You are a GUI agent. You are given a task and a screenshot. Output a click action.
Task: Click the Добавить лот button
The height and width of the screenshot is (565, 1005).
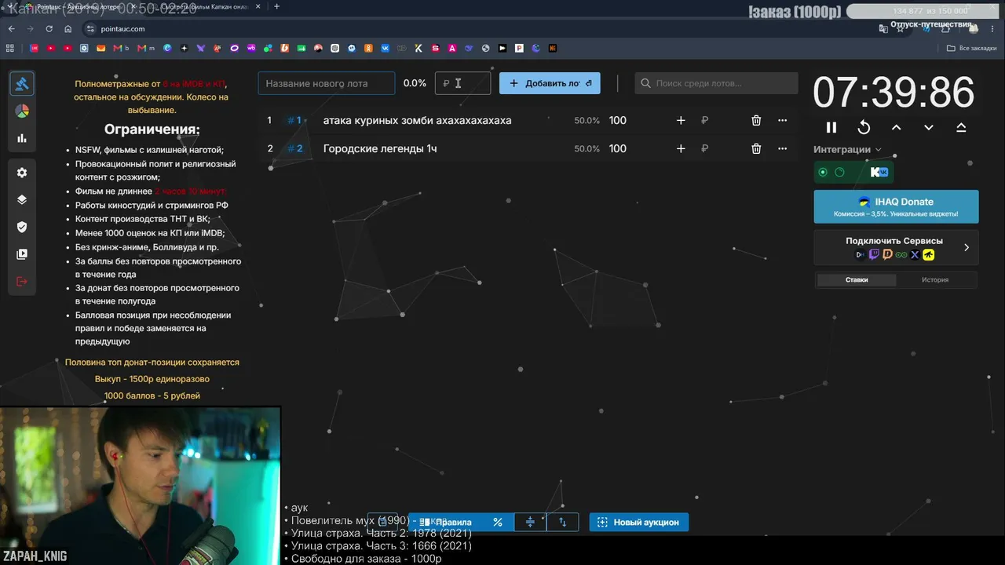[x=550, y=83]
